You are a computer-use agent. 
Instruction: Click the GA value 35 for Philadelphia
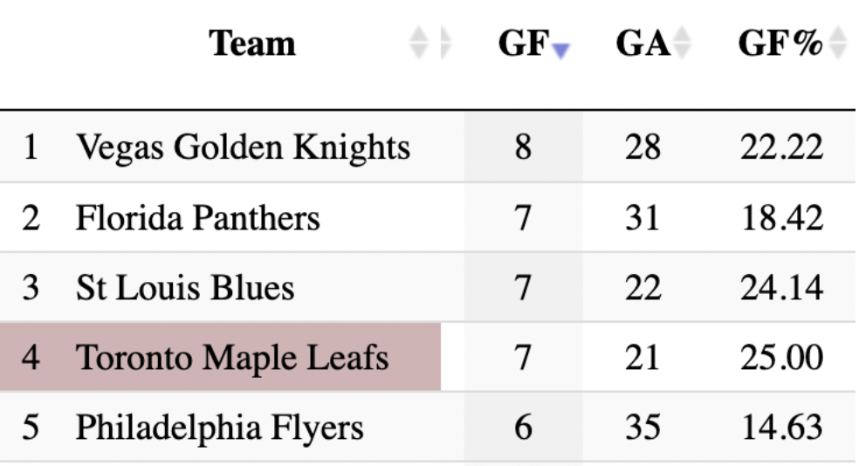(643, 428)
